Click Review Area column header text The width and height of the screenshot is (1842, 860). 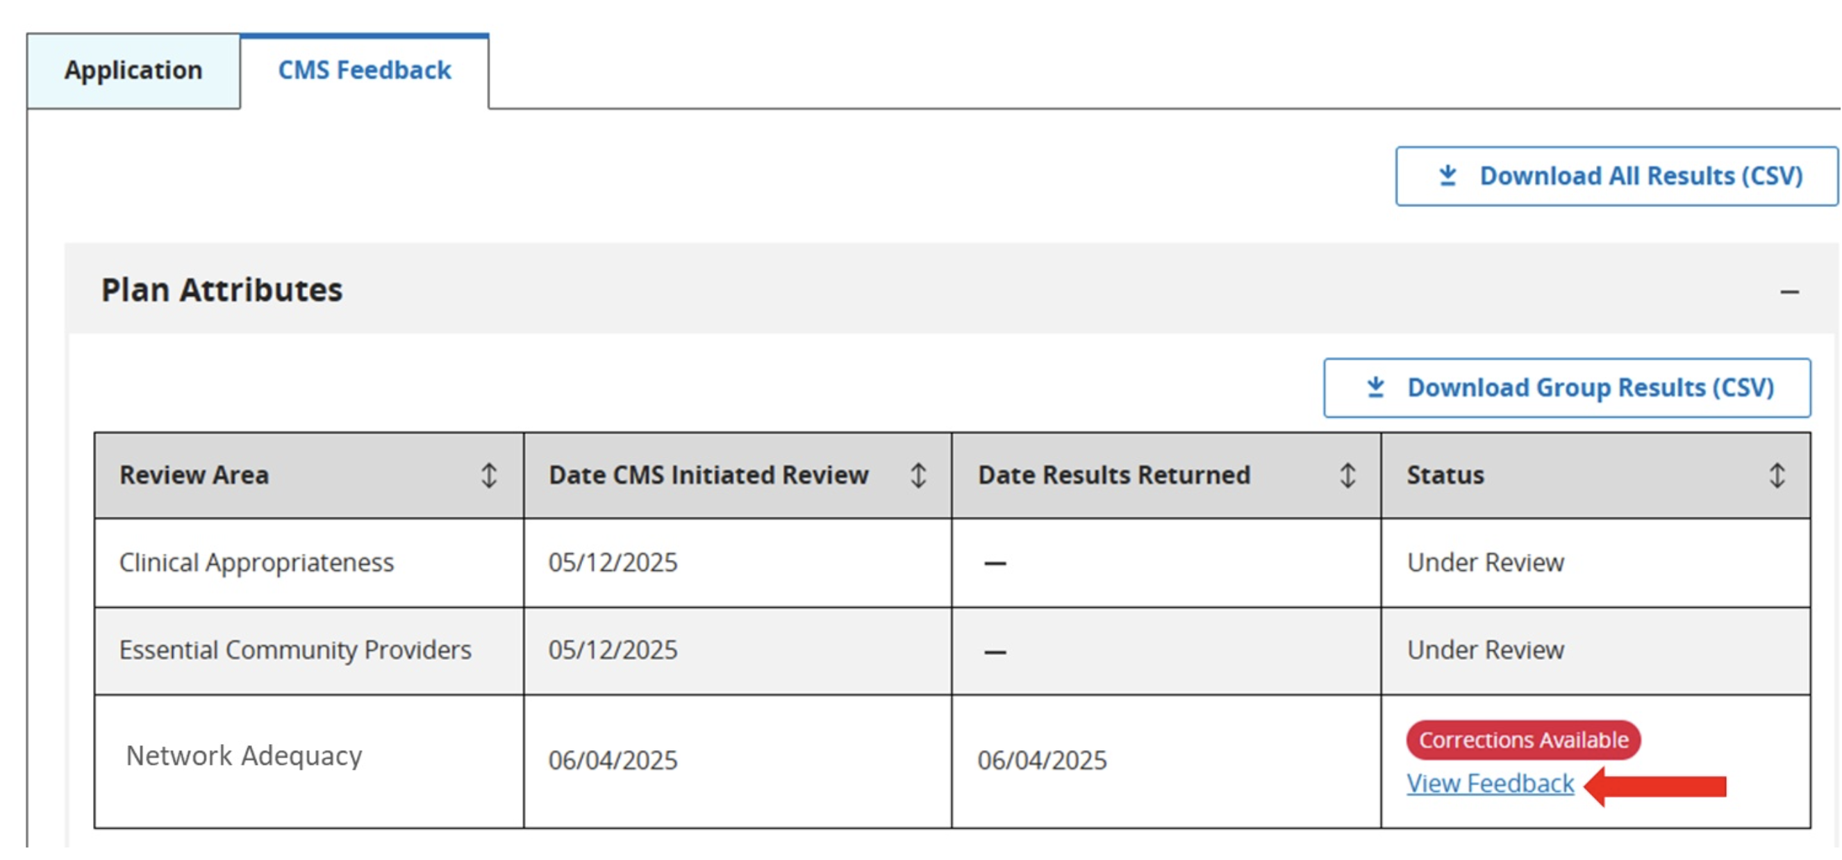[194, 475]
